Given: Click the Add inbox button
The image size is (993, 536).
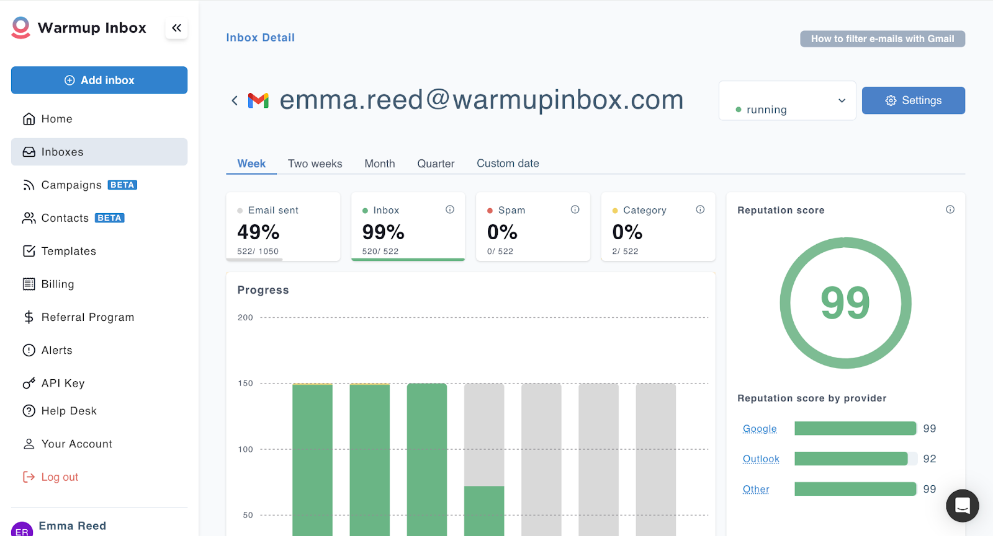Looking at the screenshot, I should 99,80.
